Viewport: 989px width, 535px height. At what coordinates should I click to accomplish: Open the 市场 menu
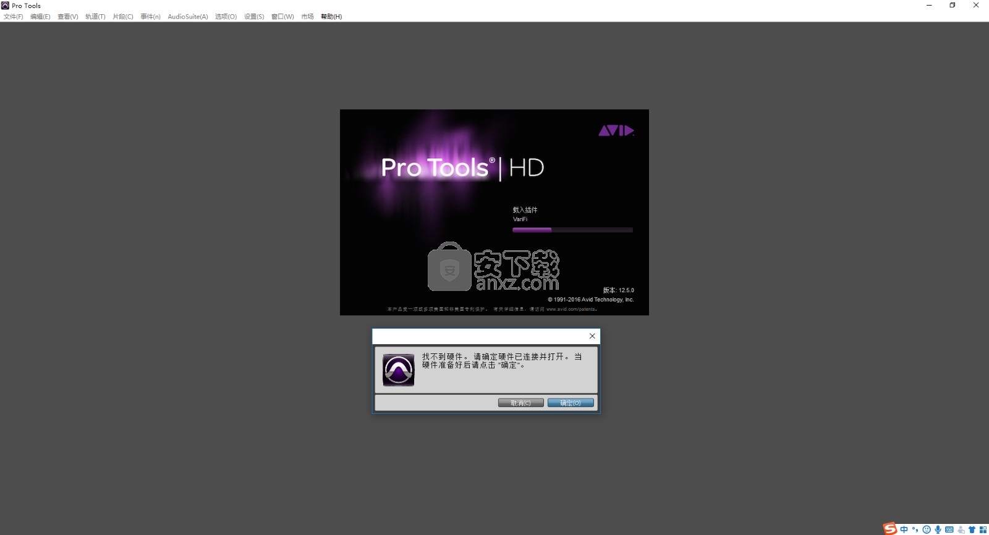click(x=307, y=17)
